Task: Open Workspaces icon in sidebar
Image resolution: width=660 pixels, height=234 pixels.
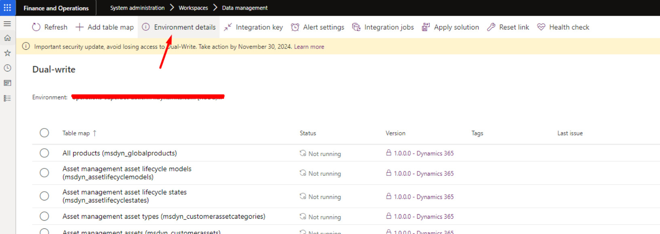Action: (7, 83)
